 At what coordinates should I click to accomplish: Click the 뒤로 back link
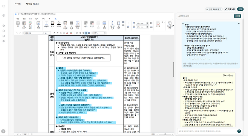[18, 4]
